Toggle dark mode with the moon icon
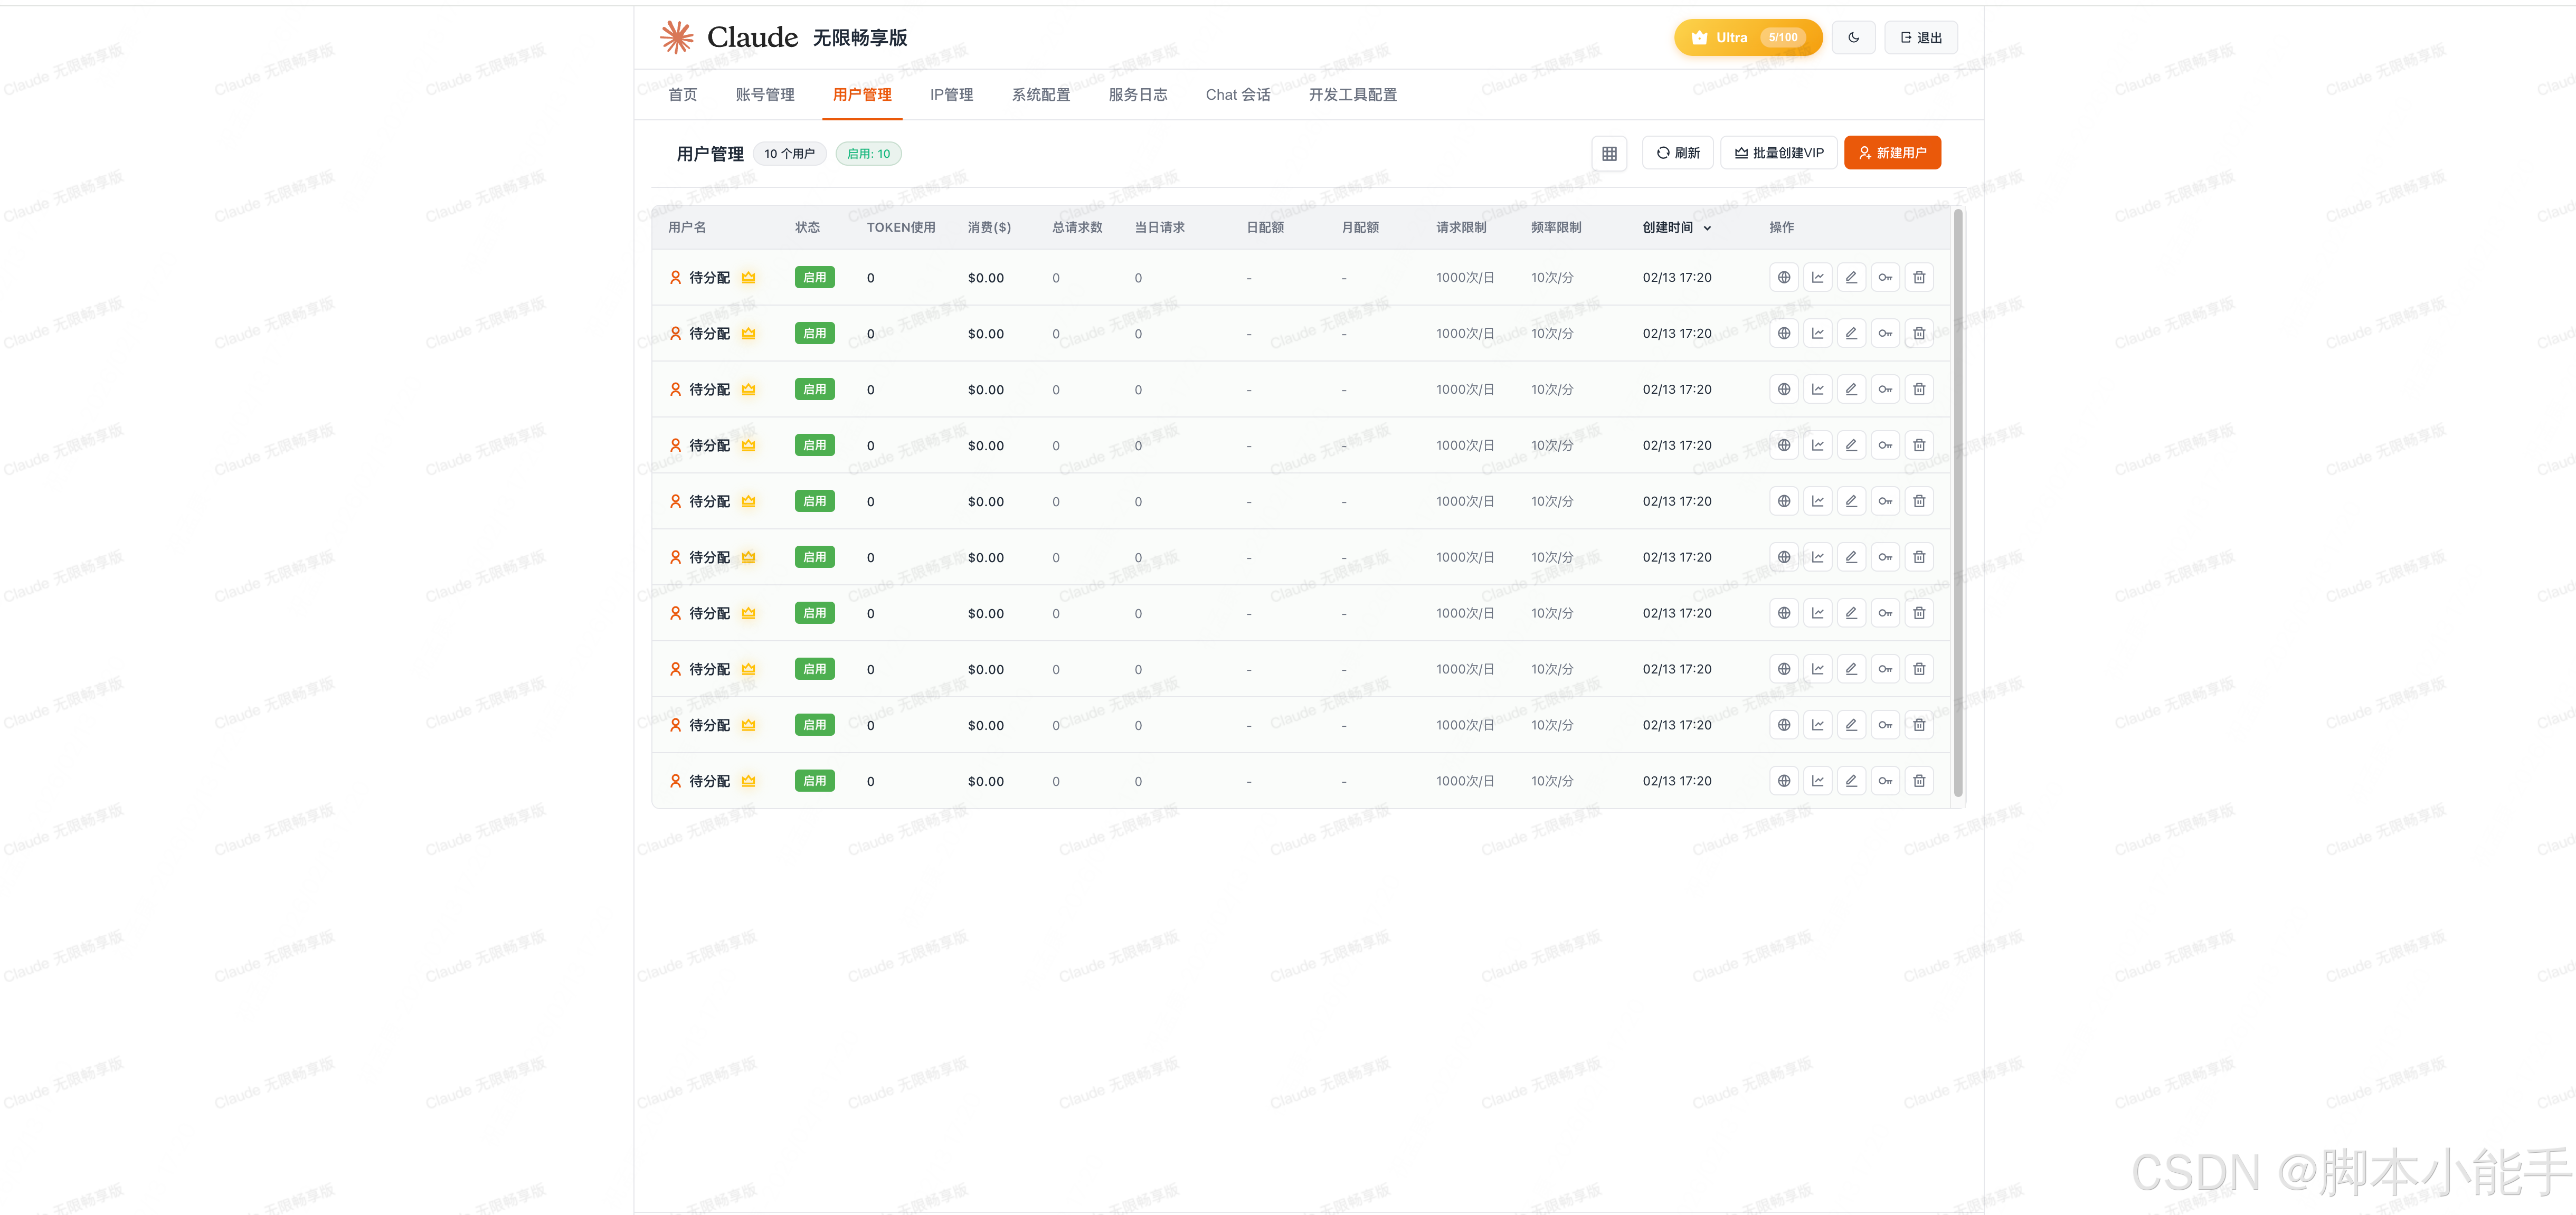2576x1215 pixels. (1853, 38)
